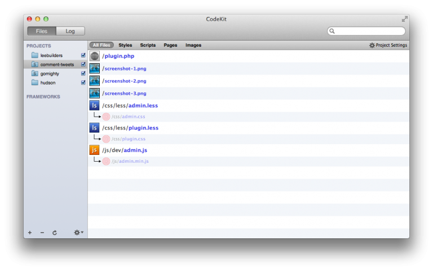Refresh the project with the circular arrow

point(55,233)
